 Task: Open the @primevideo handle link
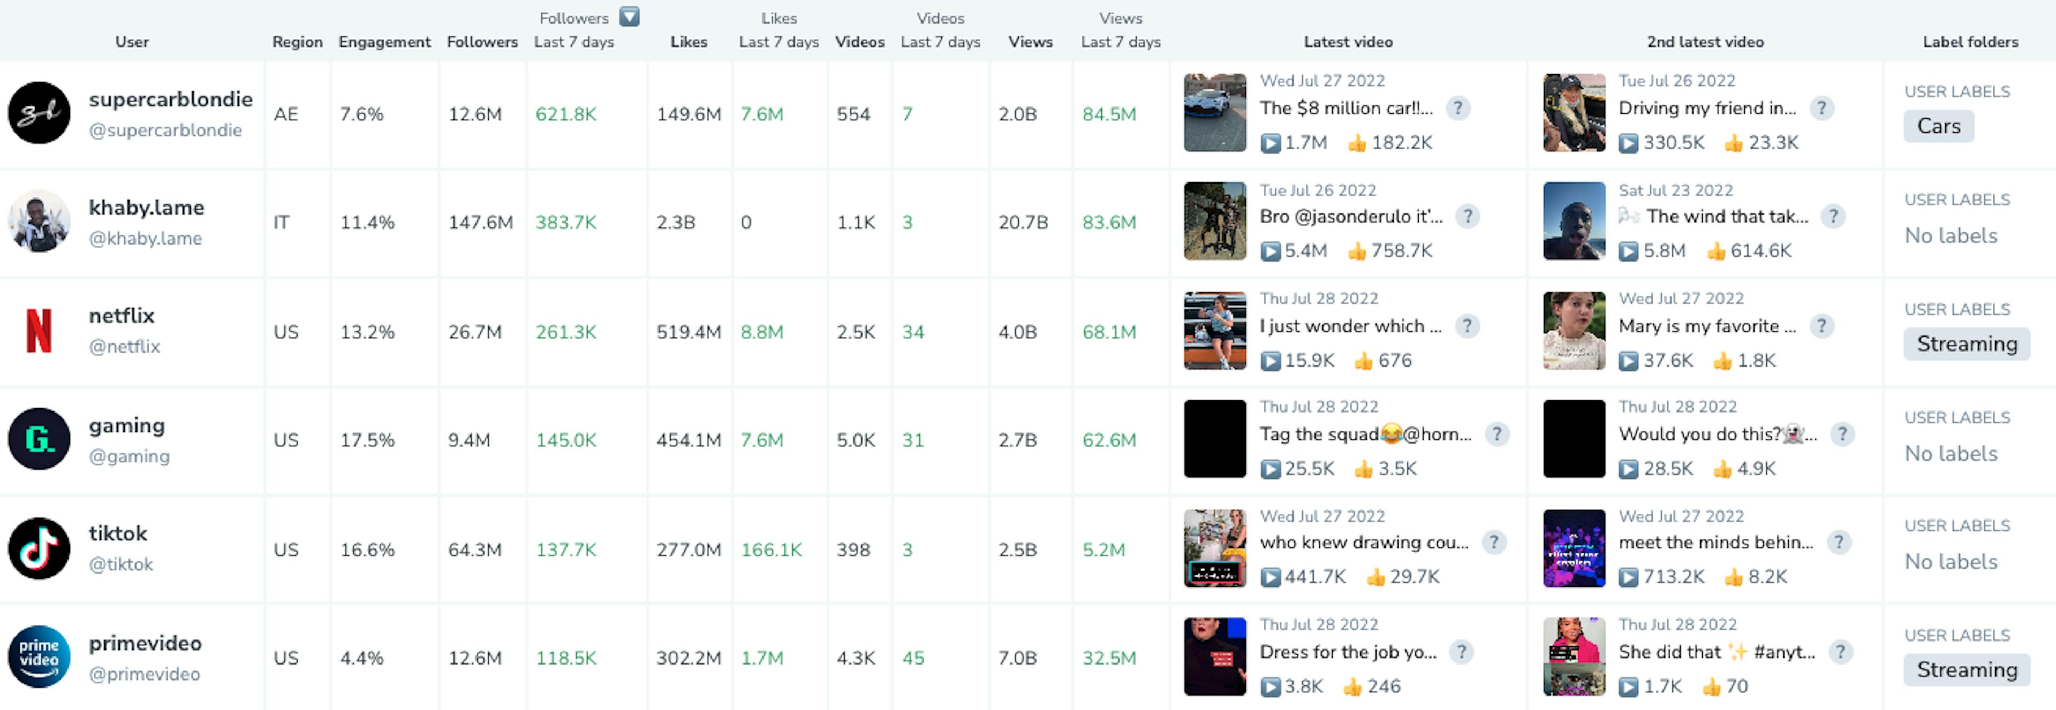pyautogui.click(x=145, y=674)
